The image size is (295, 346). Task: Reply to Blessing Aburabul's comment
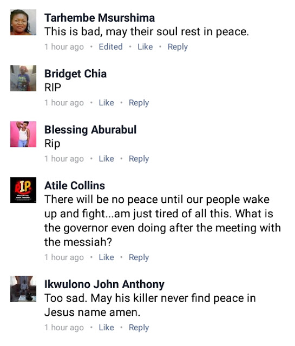(139, 159)
